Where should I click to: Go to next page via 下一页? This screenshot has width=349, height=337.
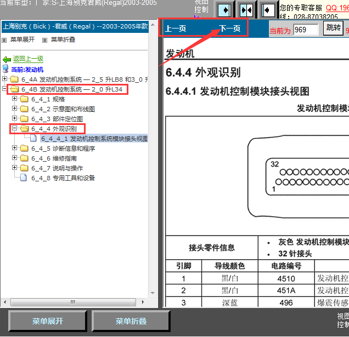230,28
